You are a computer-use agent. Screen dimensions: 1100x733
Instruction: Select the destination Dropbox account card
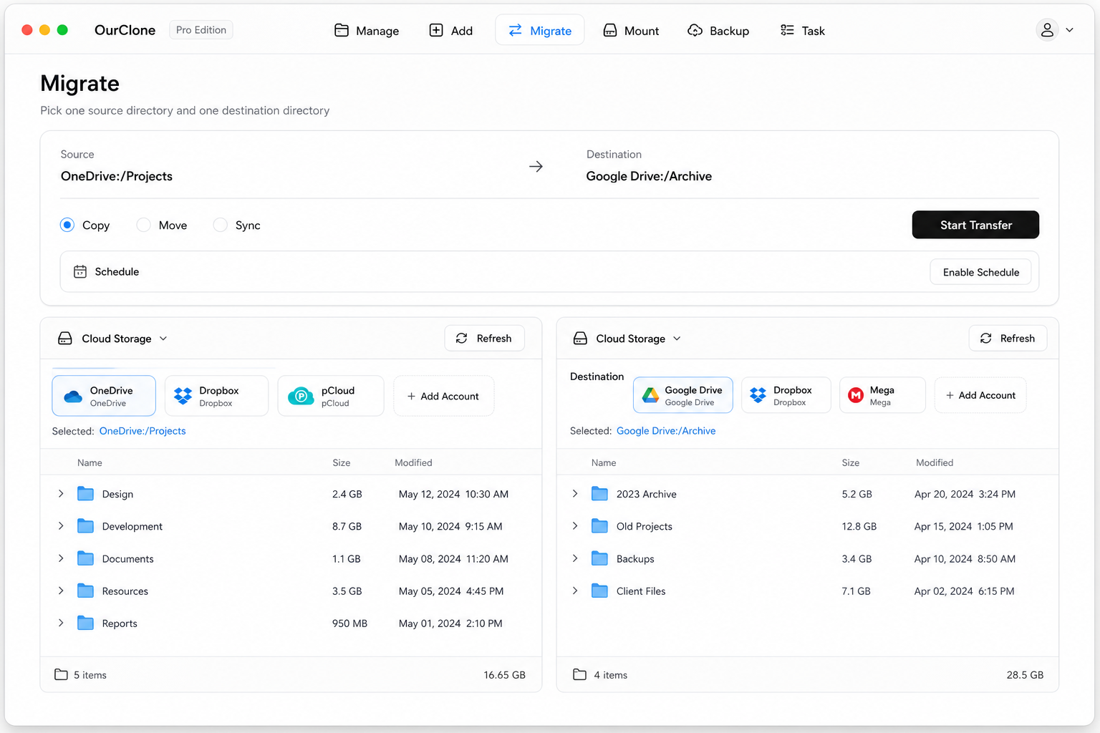[786, 395]
